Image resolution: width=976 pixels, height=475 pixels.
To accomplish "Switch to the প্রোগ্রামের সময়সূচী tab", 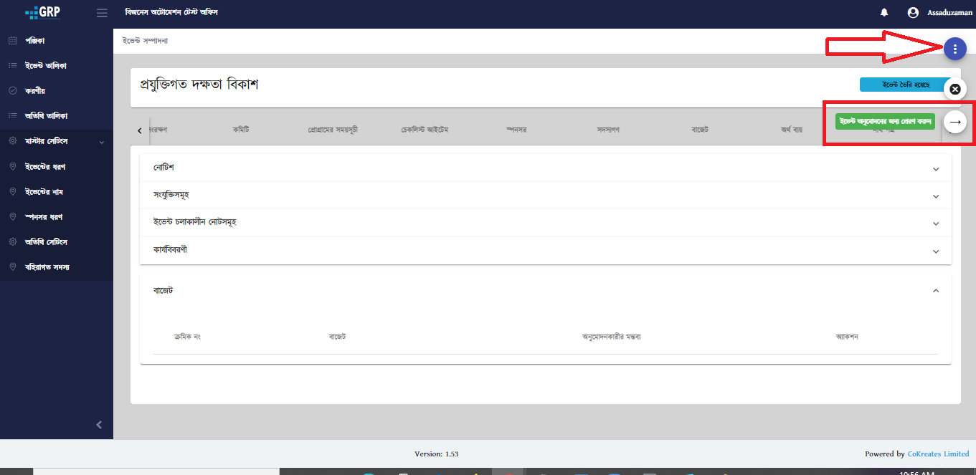I will click(x=332, y=130).
